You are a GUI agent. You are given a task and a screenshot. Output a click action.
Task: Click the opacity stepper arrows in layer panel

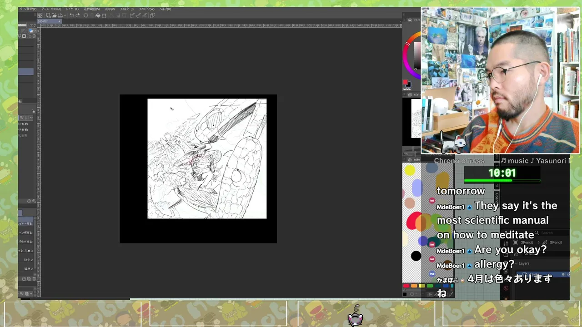pos(35,25)
